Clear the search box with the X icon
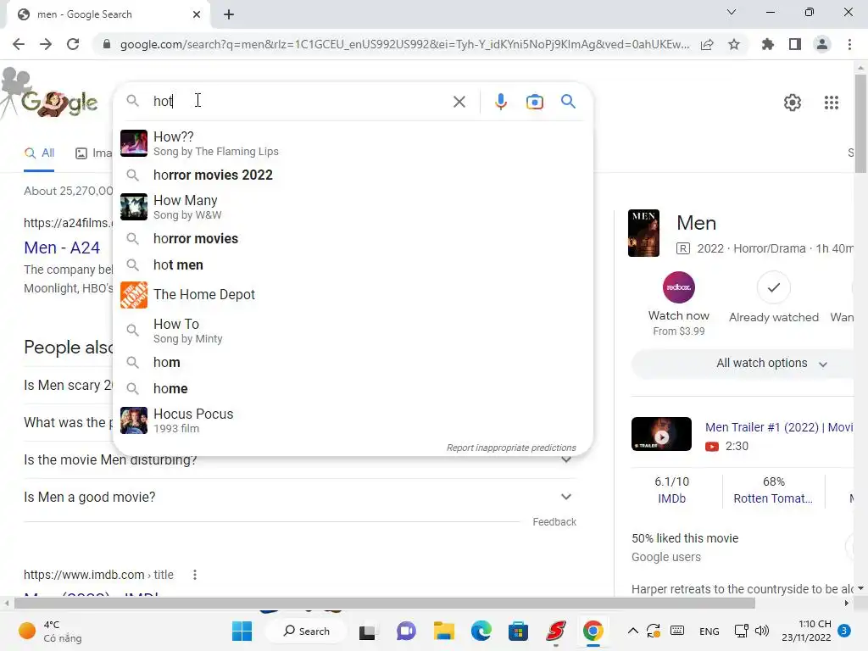The image size is (868, 651). [459, 102]
